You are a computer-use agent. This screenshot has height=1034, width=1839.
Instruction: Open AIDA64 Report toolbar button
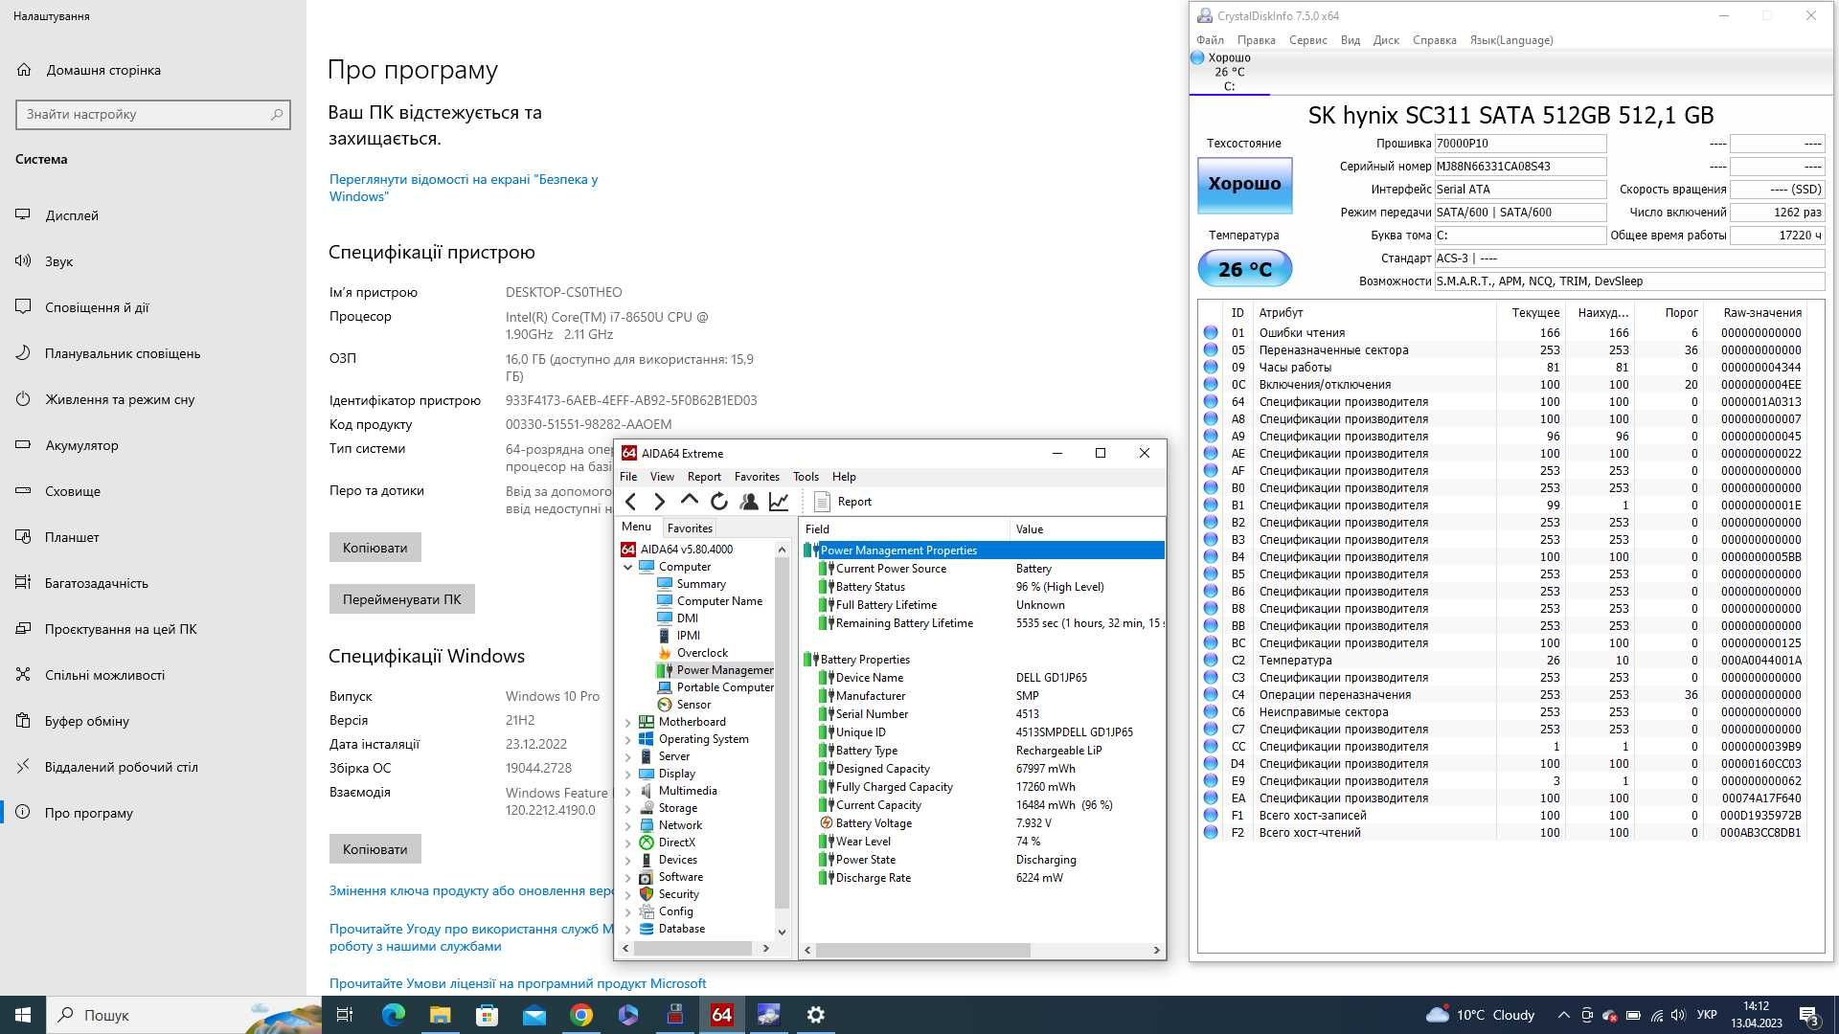pos(842,502)
